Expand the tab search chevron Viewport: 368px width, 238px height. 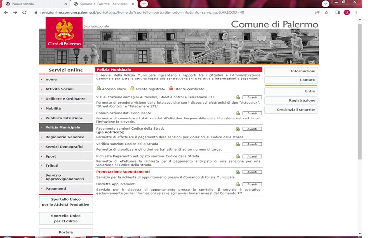(326, 4)
